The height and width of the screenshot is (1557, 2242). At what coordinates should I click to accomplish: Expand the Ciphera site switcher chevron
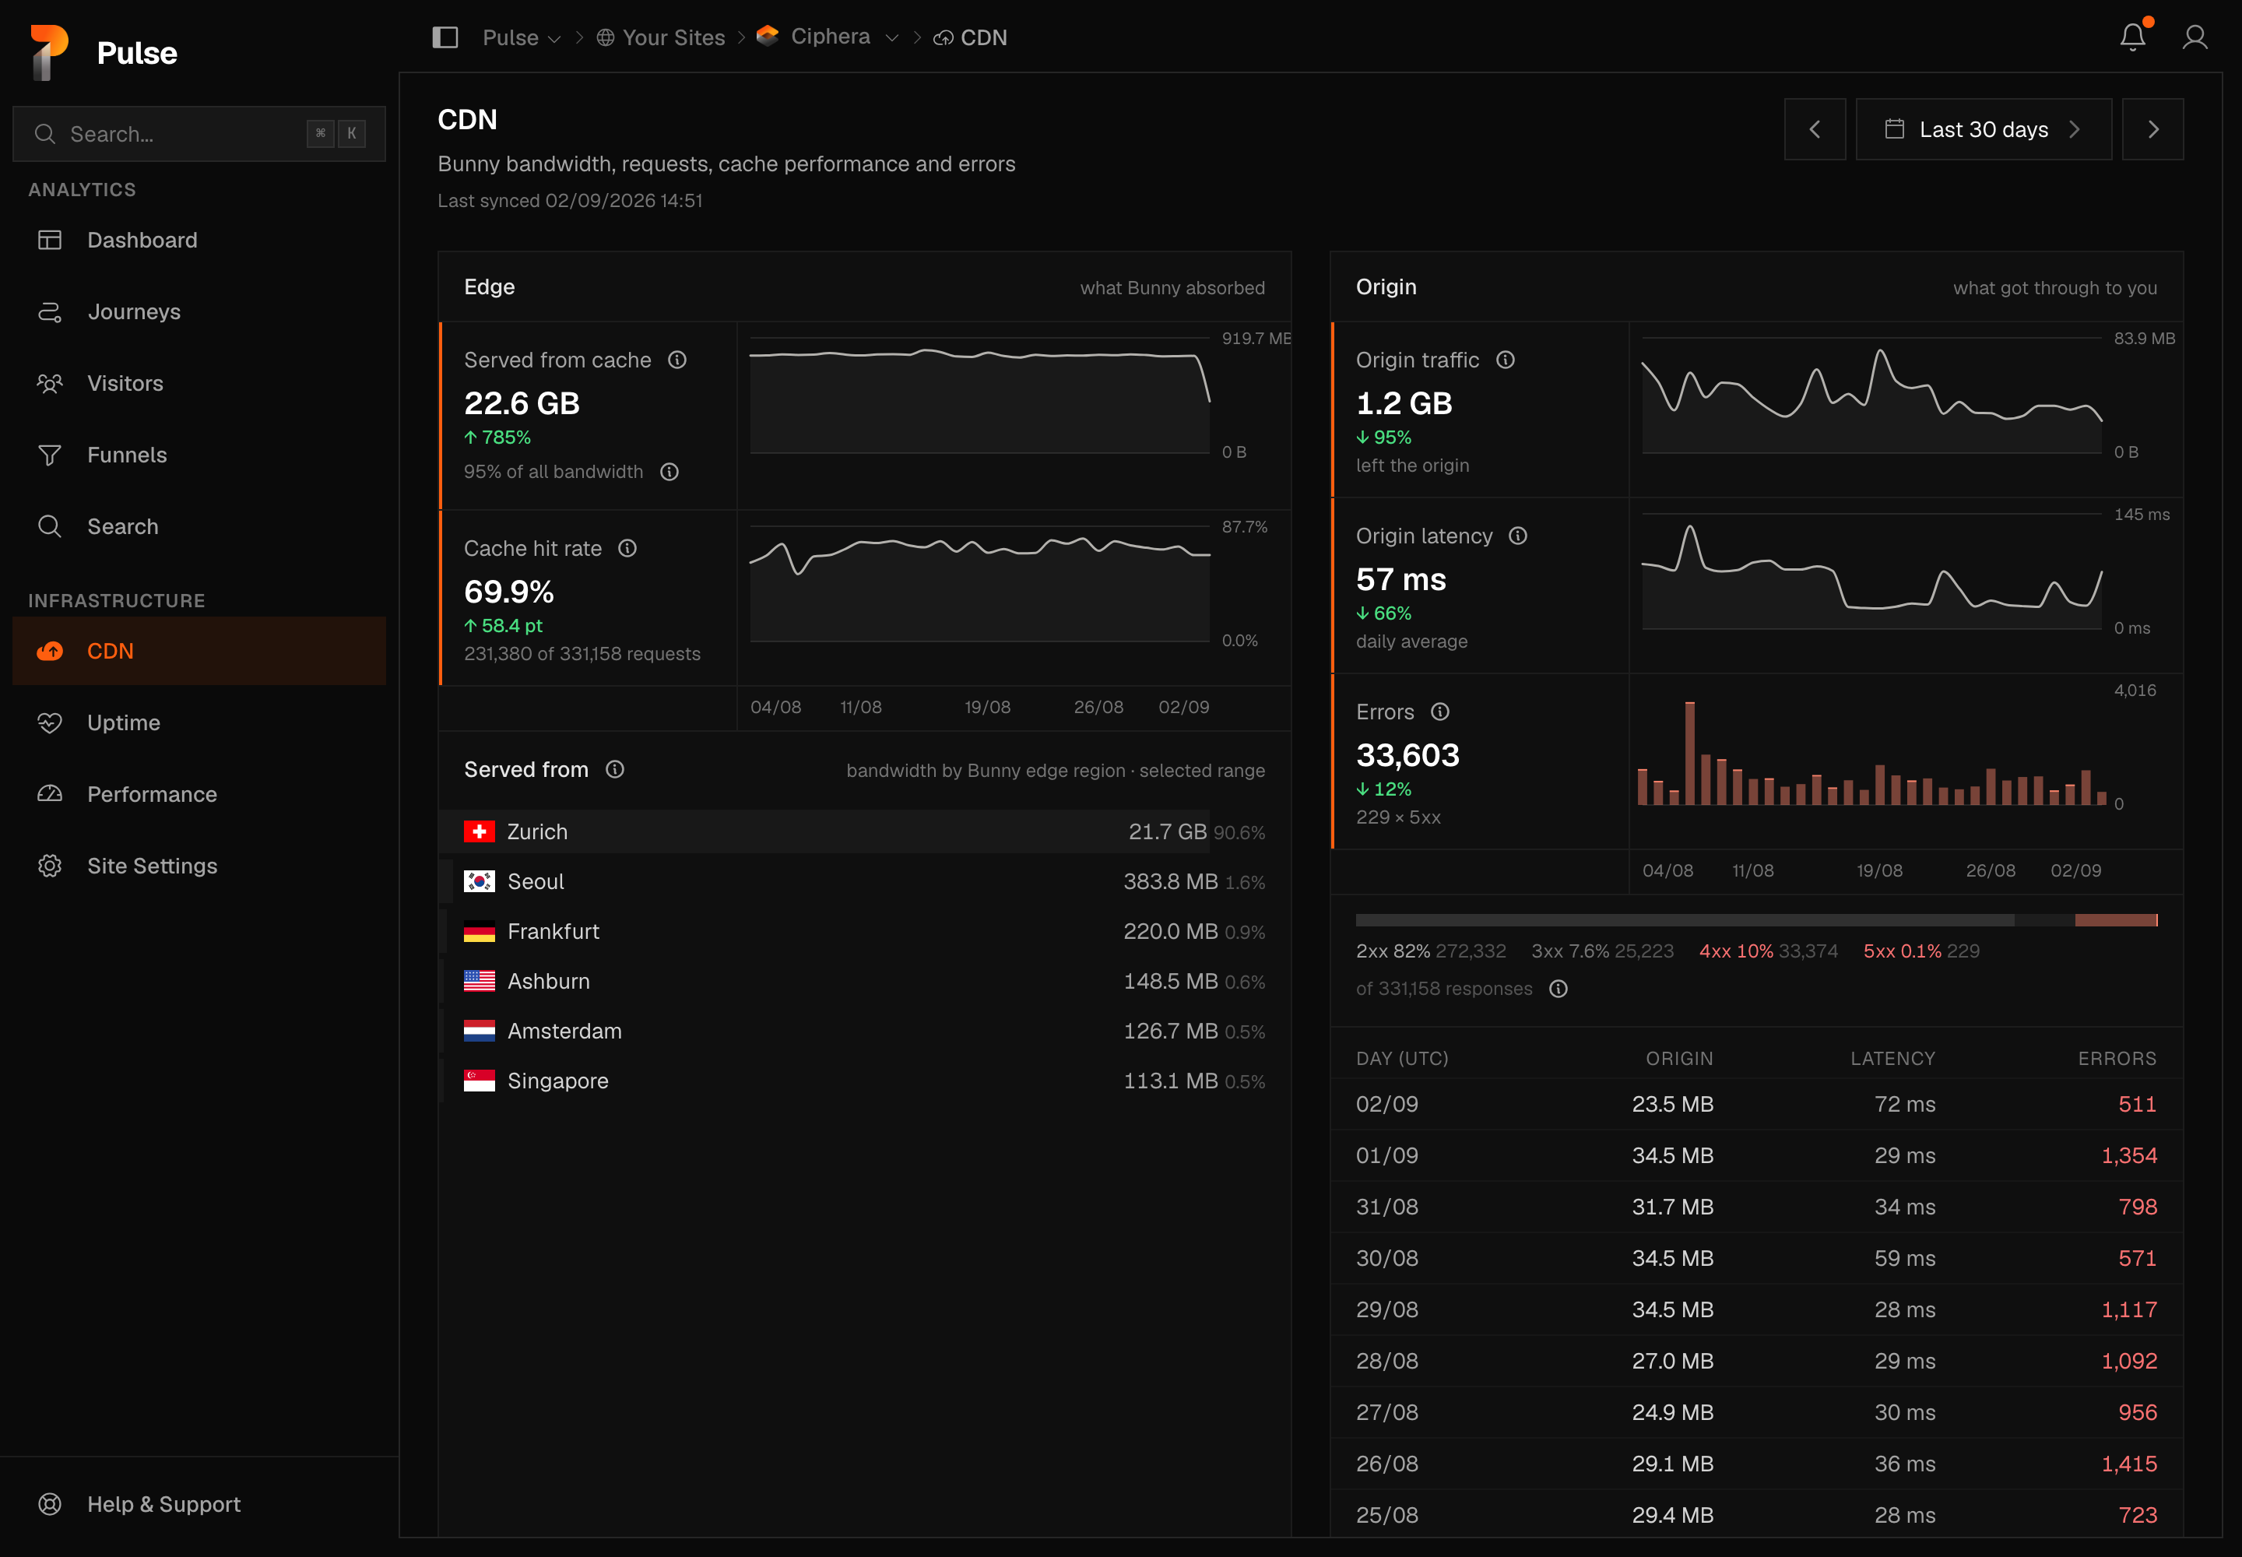891,38
